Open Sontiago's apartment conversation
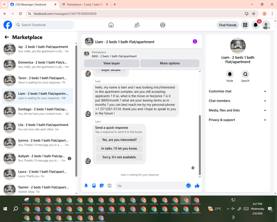This screenshot has width=277, height=222. coord(38,112)
